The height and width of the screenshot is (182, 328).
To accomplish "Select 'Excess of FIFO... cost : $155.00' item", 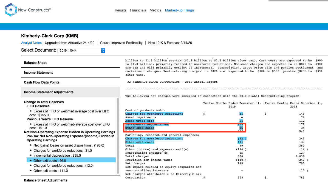I will [x=69, y=113].
